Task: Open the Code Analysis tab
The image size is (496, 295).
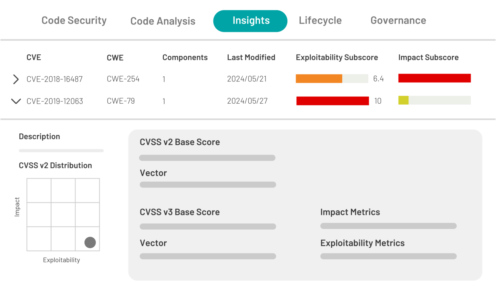Action: pos(163,21)
